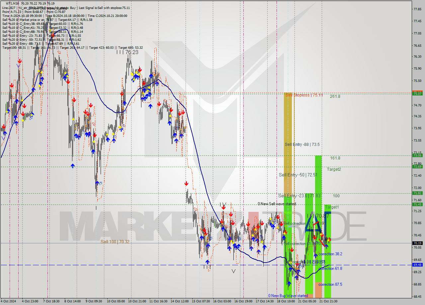
Task: Click the 'Sell %10 @ C_Entry88' info line
Action: coord(42,32)
